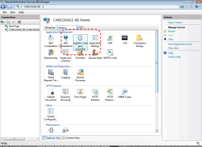Open the ASP feature icon
The width and height of the screenshot is (202, 147).
(110, 39)
